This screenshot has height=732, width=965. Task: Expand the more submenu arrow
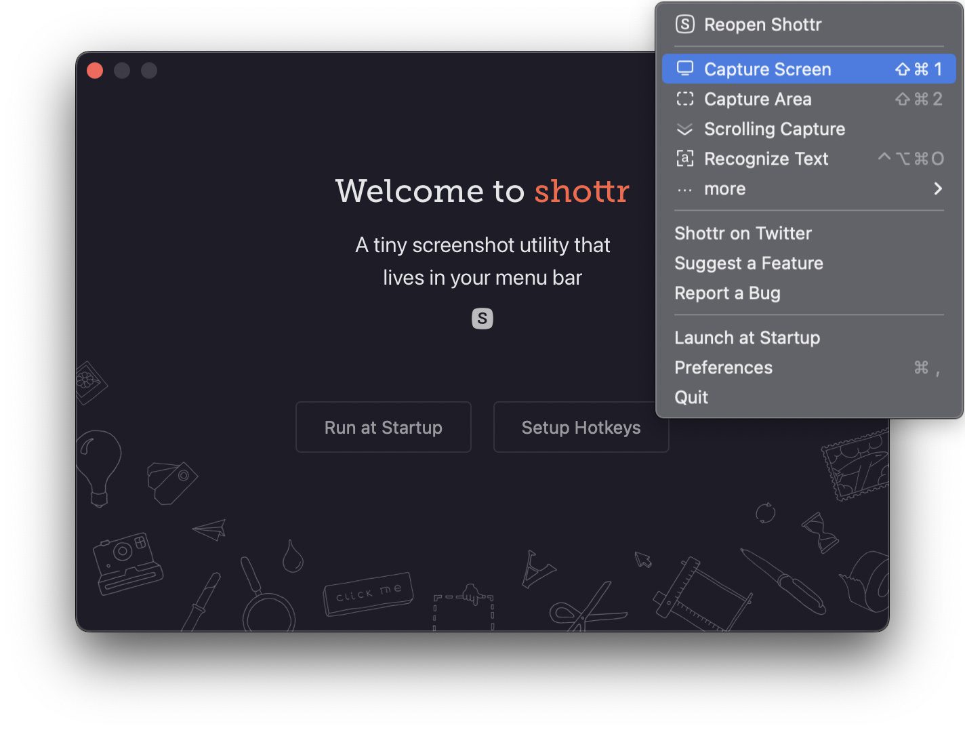tap(938, 188)
